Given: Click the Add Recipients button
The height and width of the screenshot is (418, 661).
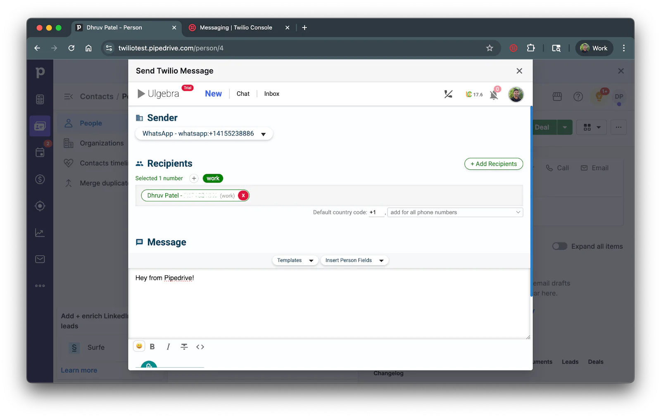Looking at the screenshot, I should tap(493, 164).
